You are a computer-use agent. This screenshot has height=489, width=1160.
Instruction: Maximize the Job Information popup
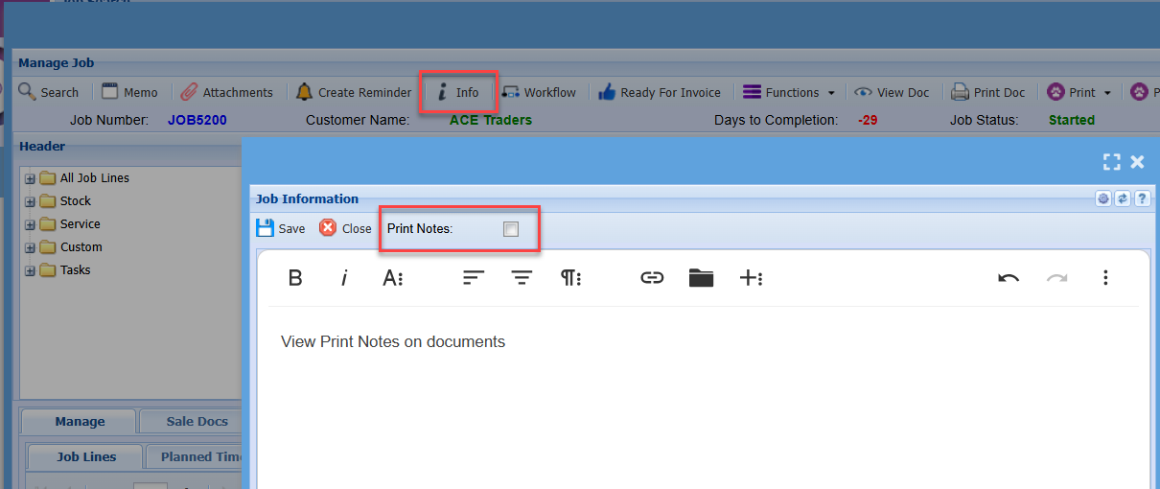[x=1112, y=162]
